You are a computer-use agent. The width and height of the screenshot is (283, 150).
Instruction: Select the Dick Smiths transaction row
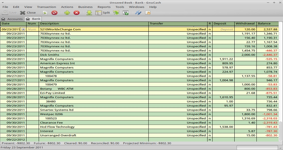139,55
